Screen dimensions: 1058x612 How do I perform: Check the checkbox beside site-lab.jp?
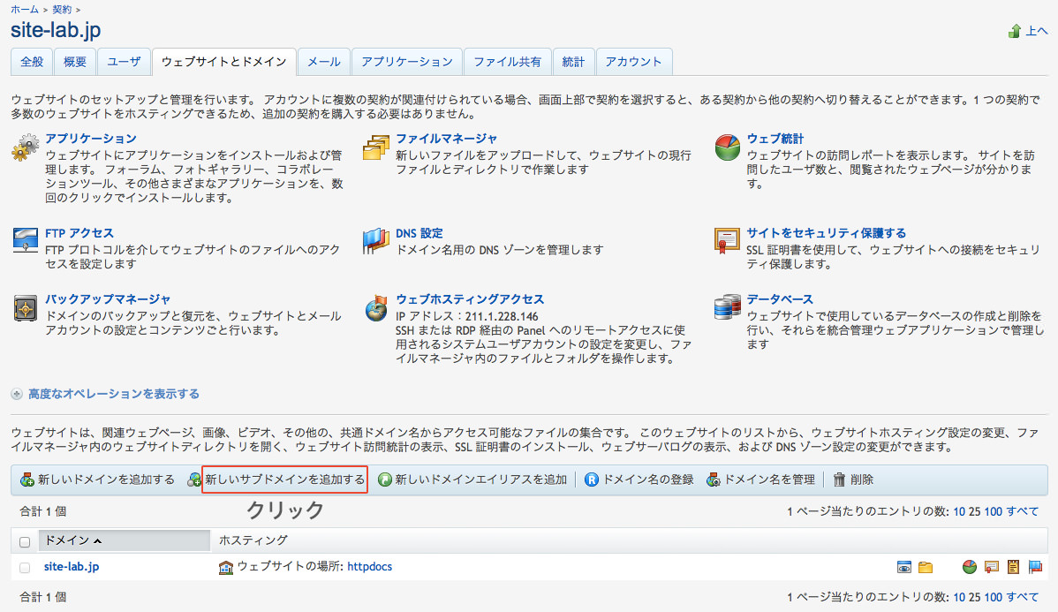pos(25,567)
